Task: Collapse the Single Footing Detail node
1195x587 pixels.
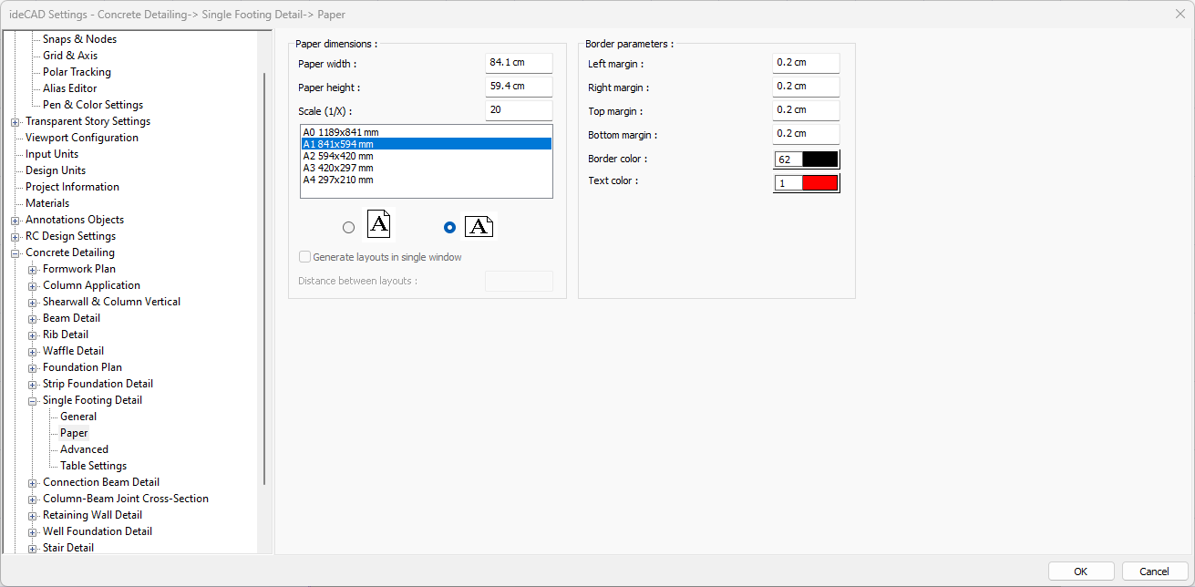Action: tap(33, 400)
